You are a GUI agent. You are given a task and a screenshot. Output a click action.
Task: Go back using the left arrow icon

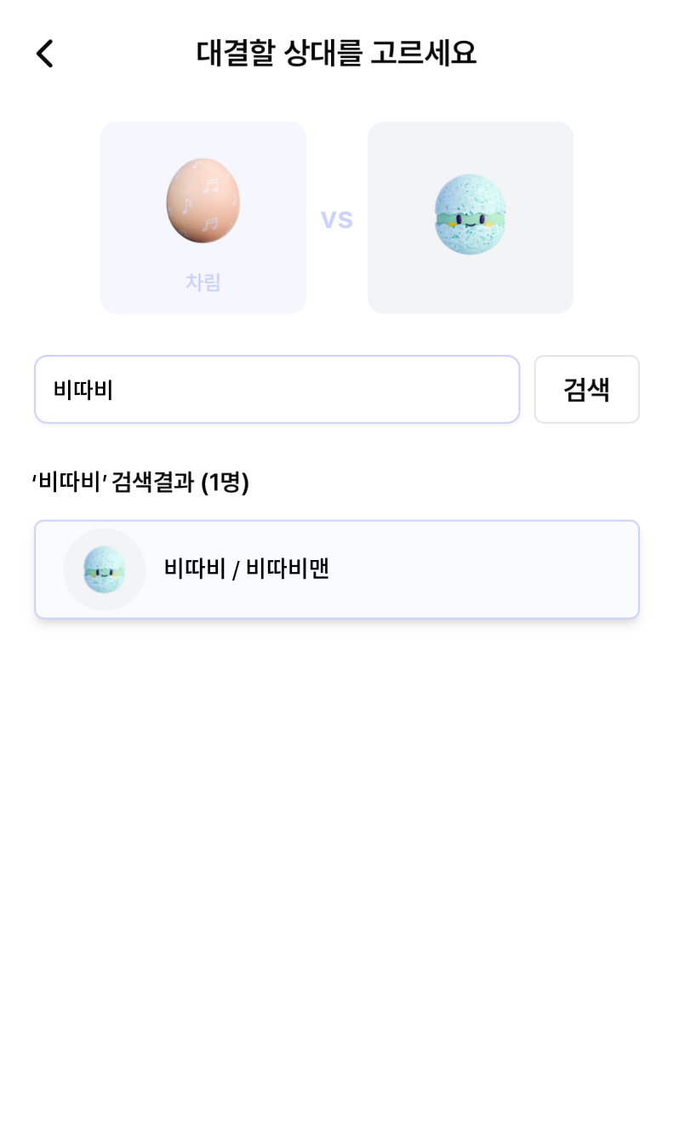[44, 54]
